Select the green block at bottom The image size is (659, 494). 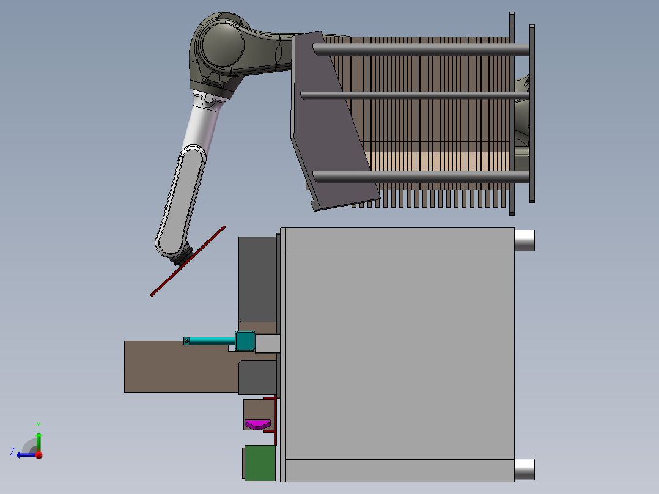coord(259,463)
